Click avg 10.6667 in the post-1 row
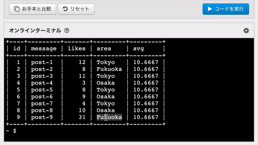This screenshot has width=258, height=145. point(146,62)
